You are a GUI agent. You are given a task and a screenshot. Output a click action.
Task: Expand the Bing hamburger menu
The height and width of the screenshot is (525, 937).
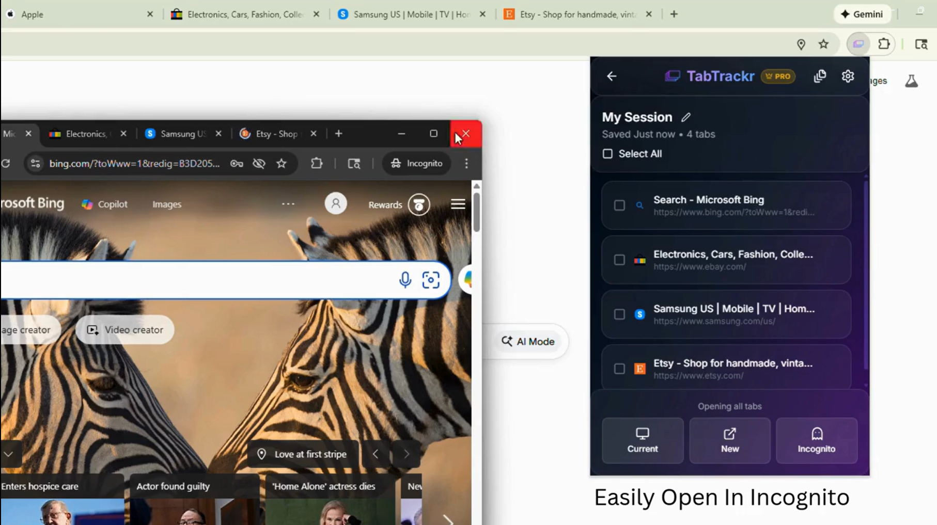click(458, 204)
